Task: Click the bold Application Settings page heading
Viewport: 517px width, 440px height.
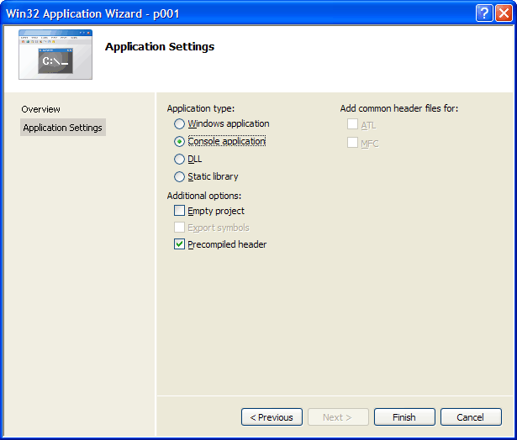Action: pyautogui.click(x=160, y=47)
